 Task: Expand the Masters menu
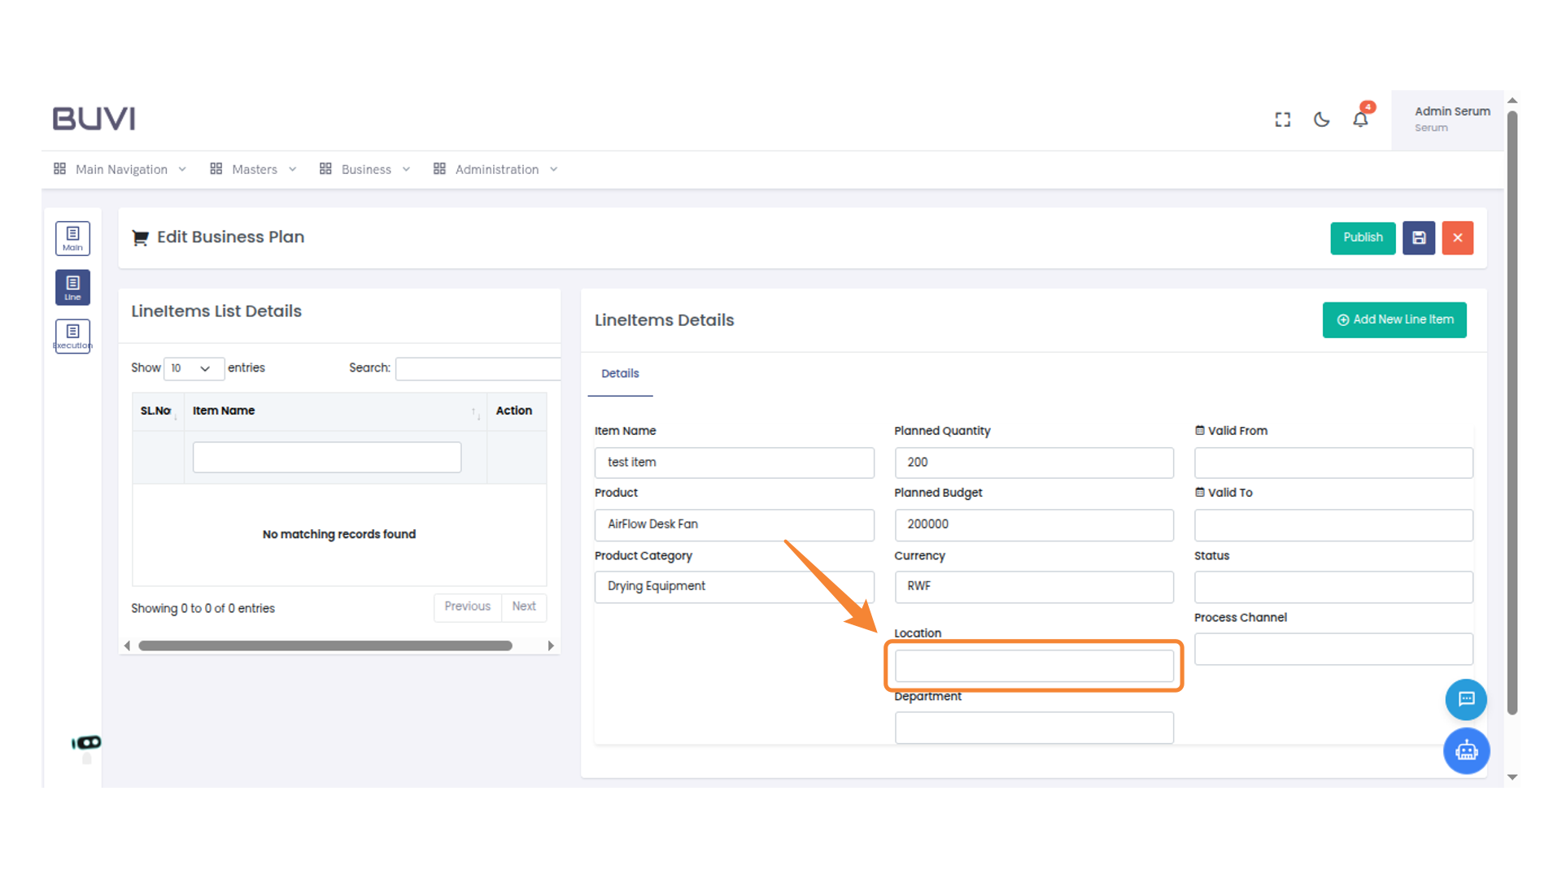coord(253,169)
